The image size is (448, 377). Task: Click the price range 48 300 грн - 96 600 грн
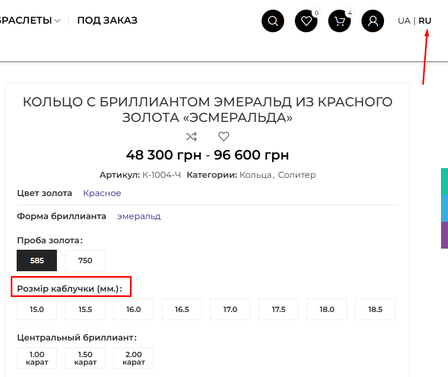[207, 155]
